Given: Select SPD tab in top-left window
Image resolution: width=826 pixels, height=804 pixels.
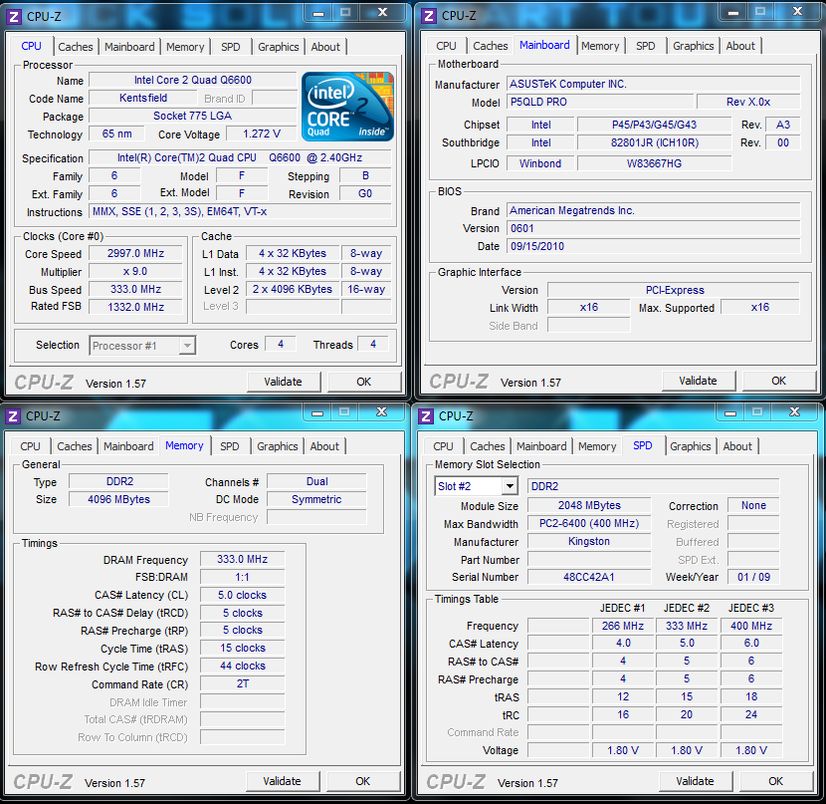Looking at the screenshot, I should tap(230, 47).
